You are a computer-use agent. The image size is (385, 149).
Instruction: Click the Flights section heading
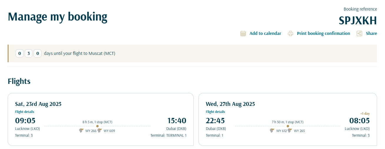19,81
